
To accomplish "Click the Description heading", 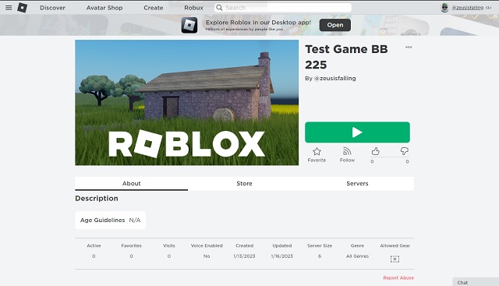I will 97,199.
